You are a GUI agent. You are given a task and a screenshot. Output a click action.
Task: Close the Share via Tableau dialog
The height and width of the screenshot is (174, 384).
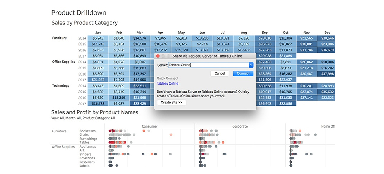point(158,56)
